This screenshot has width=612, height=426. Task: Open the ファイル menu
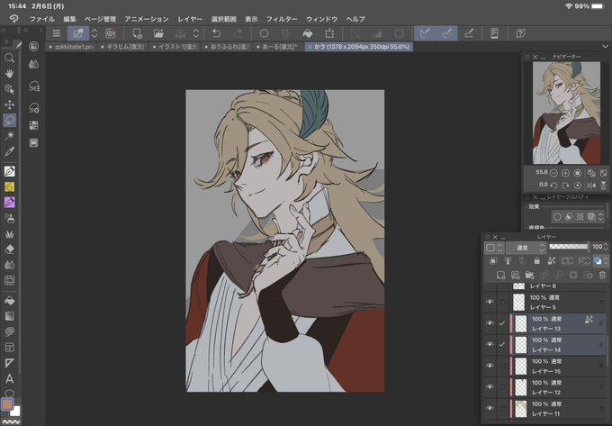coord(42,19)
